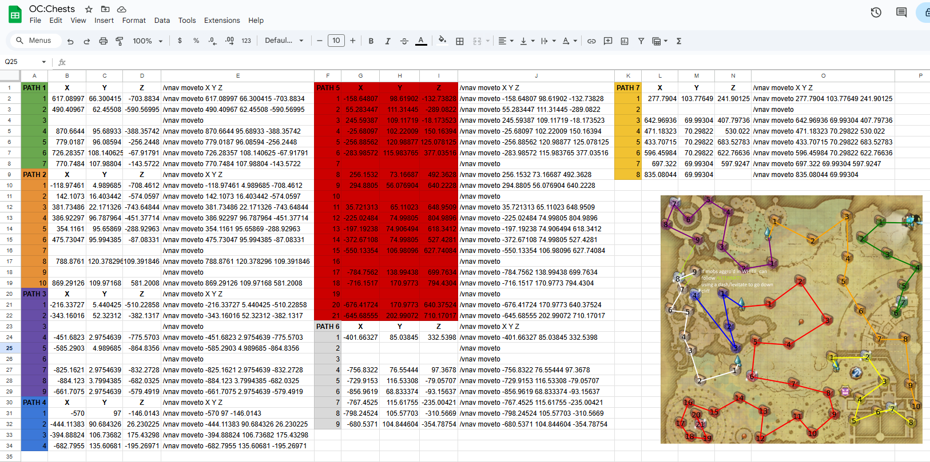Open the Extensions menu
This screenshot has width=930, height=462.
point(222,21)
